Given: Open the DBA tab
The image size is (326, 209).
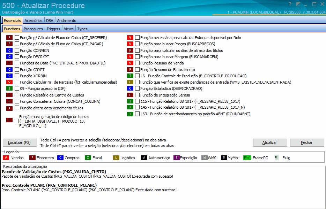Looking at the screenshot, I should coord(50,20).
